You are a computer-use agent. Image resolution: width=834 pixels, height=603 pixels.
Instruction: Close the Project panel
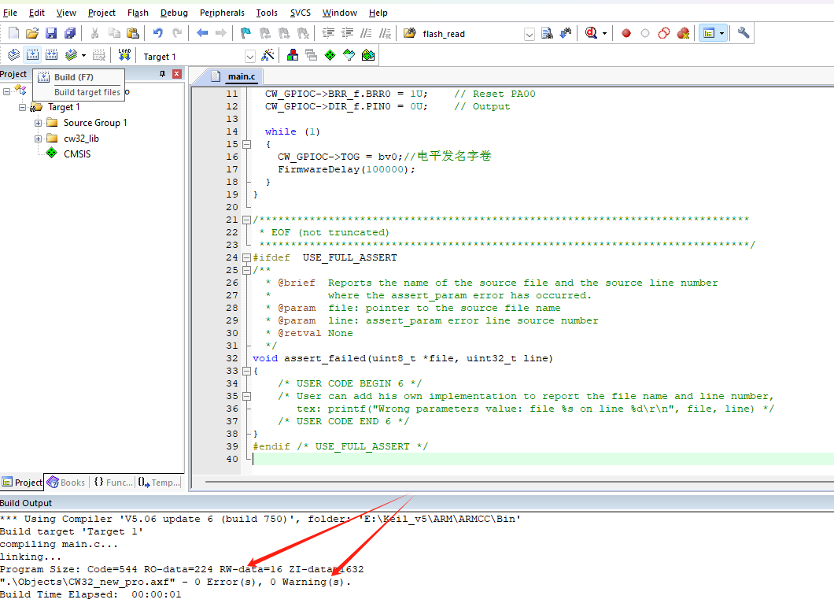(177, 74)
